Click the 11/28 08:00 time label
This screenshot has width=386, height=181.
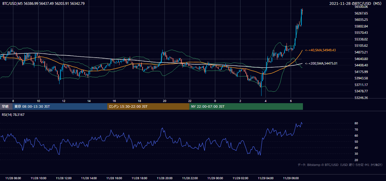pos(13,178)
